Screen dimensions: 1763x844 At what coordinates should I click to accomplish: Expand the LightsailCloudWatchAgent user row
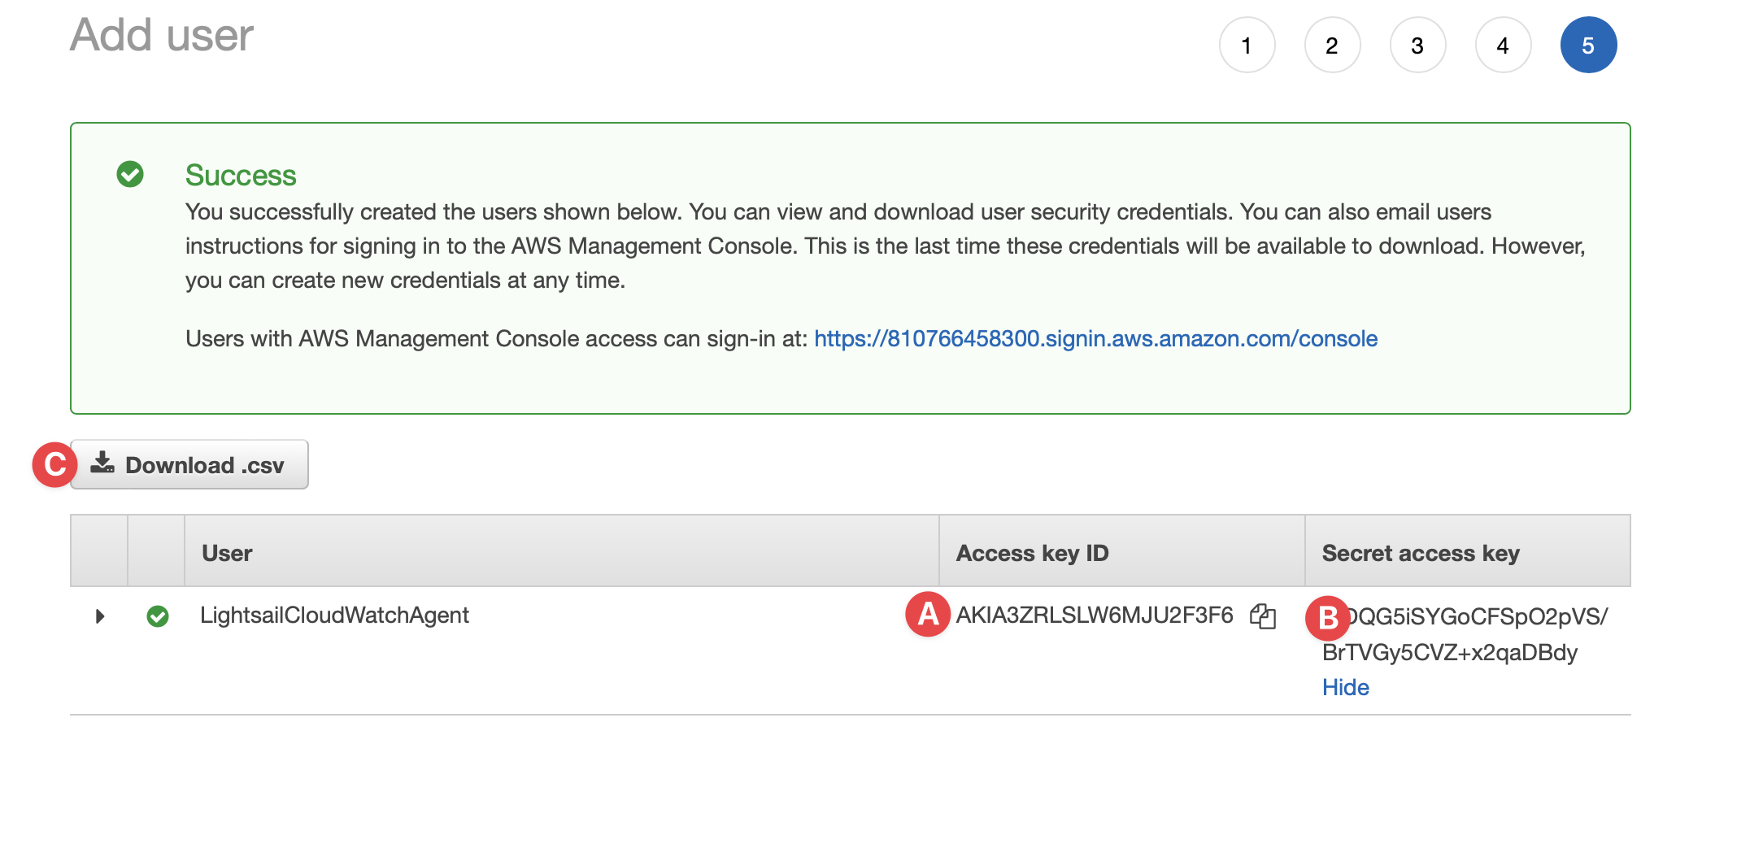pyautogui.click(x=100, y=616)
